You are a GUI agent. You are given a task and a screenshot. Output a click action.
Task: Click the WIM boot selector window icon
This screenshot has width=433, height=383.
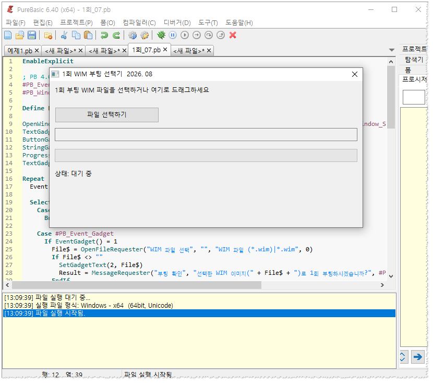pyautogui.click(x=55, y=74)
